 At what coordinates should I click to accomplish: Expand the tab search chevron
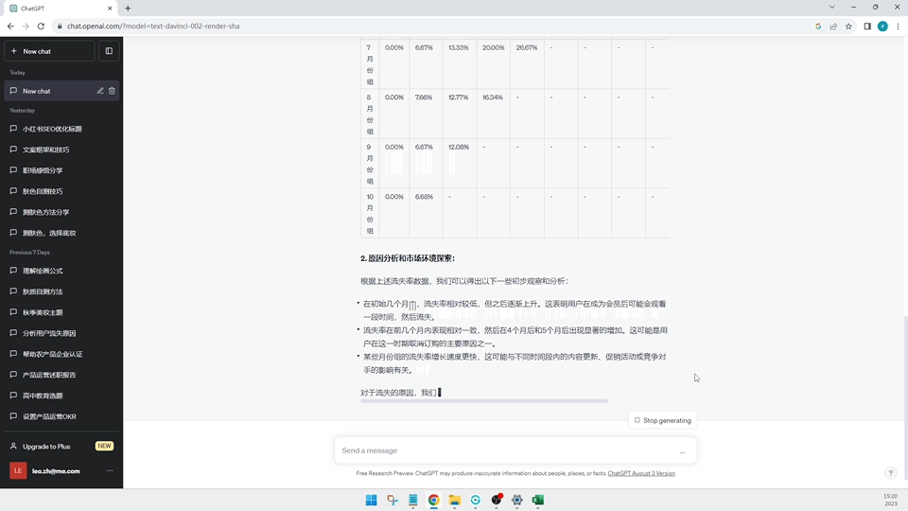point(832,8)
